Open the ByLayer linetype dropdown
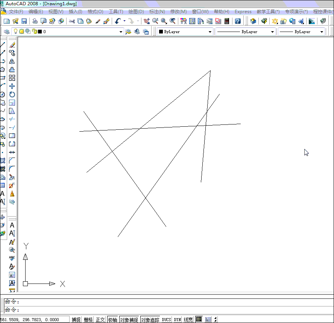This screenshot has width=334, height=323. pos(272,32)
